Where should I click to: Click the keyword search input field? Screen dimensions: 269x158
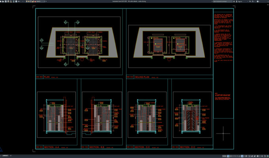[223, 1]
